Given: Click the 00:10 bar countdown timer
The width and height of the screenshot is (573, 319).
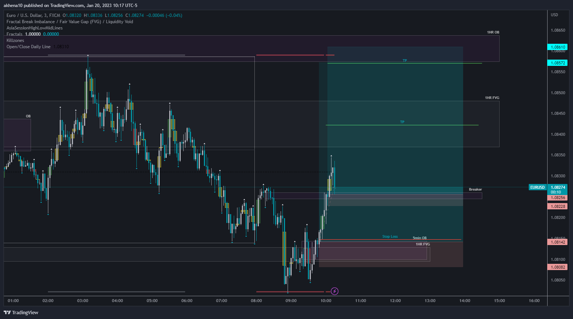Looking at the screenshot, I should (556, 192).
